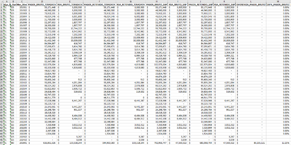Select 8,542,962 under RSA_RETENIDO_TERADATA
The height and width of the screenshot is (145, 291).
[x=131, y=31]
